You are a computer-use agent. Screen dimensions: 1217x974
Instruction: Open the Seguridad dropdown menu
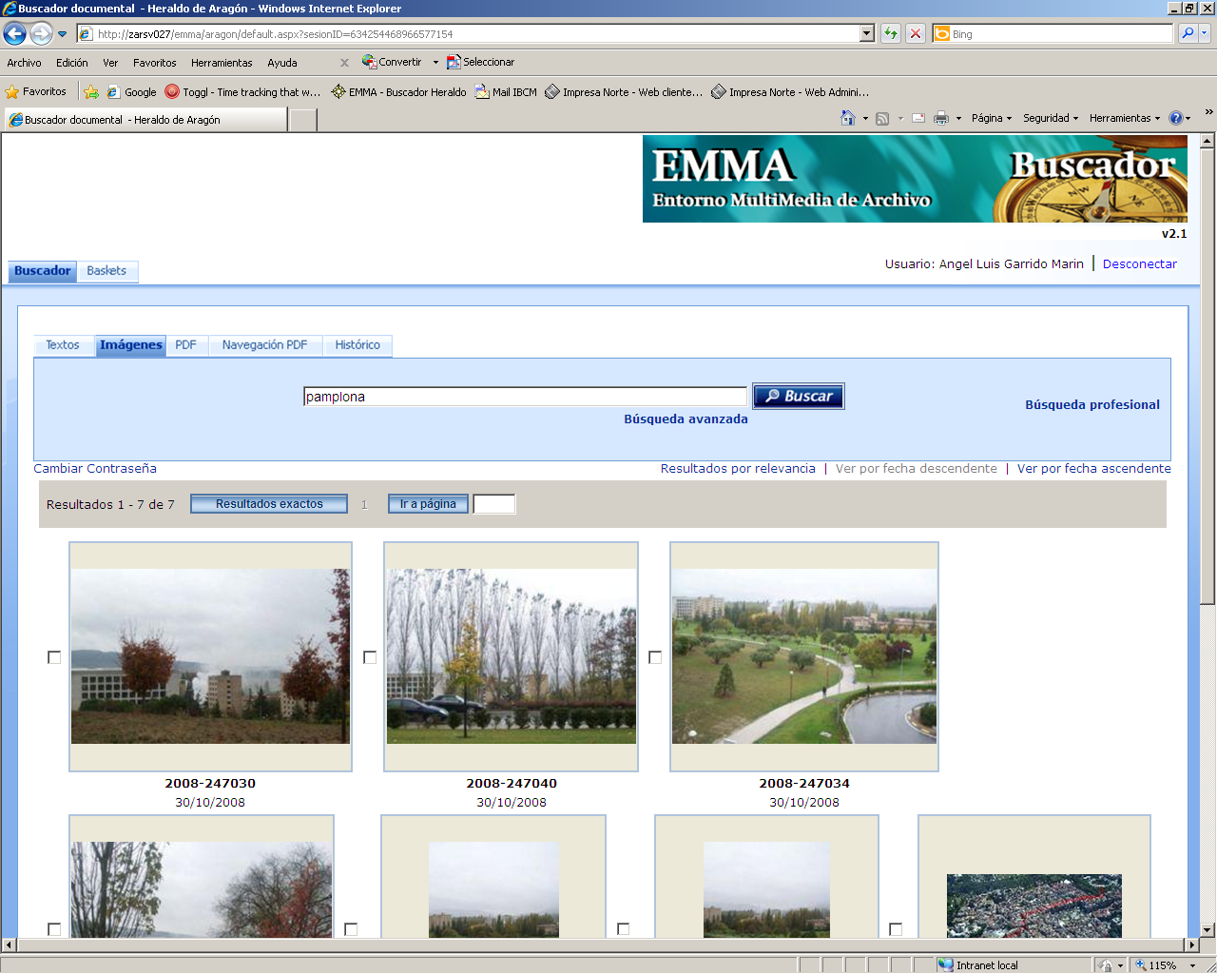[1051, 118]
